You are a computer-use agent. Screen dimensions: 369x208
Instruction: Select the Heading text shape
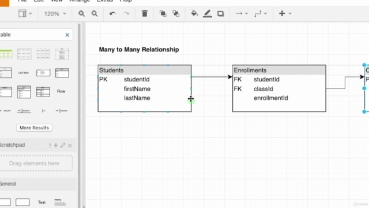(x=60, y=202)
